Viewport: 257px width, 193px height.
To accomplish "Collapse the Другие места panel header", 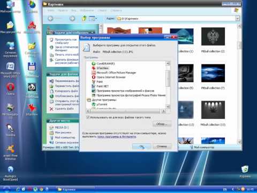I will click(63, 121).
